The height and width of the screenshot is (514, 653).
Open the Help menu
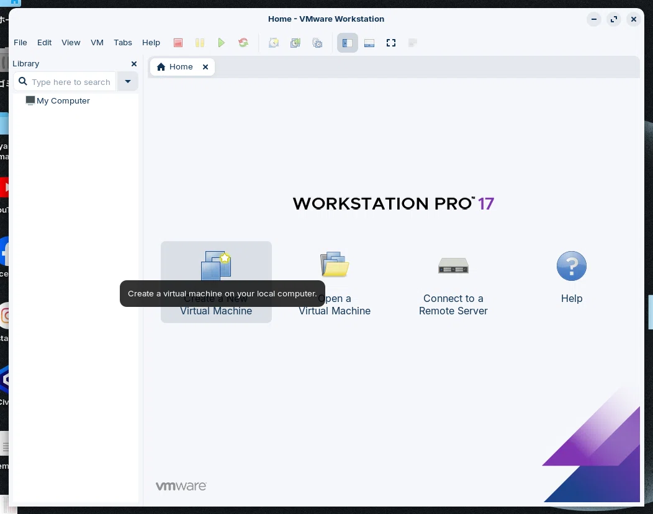(151, 42)
